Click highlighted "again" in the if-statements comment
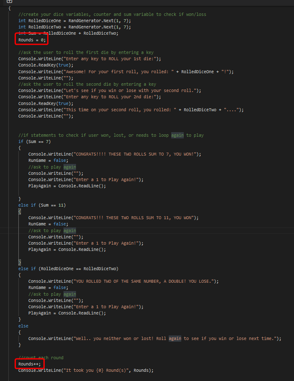This screenshot has width=294, height=381. click(x=177, y=135)
